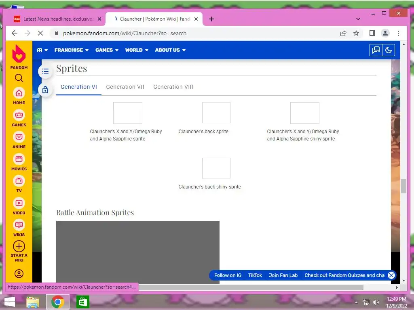Select the Clauncher Pokémon Wiki tab
The width and height of the screenshot is (414, 310).
[x=154, y=19]
